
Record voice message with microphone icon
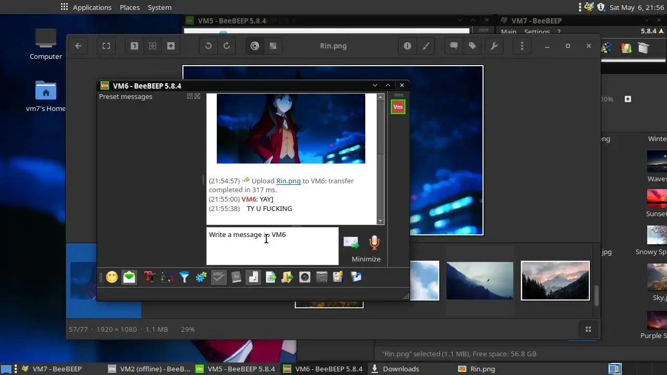(x=374, y=243)
